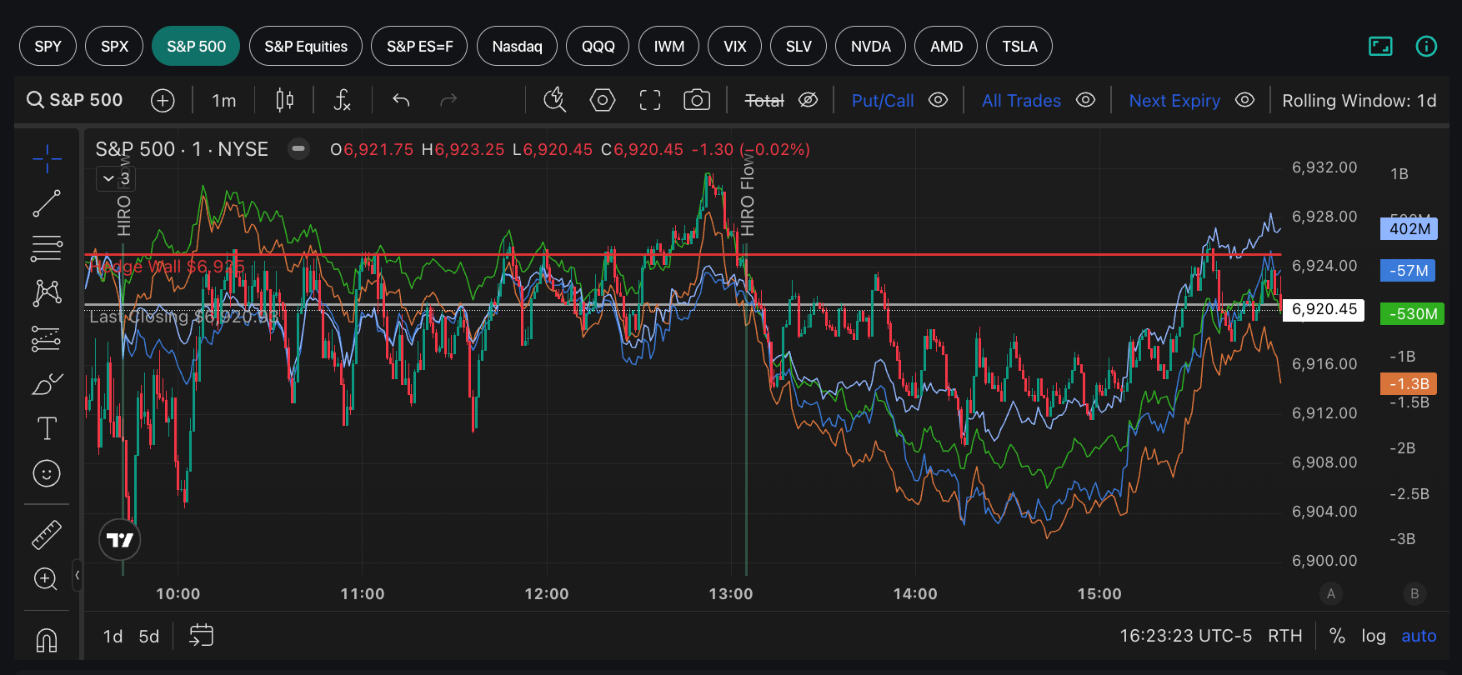
Task: Toggle visibility of Next Expiry series
Action: 1244,100
